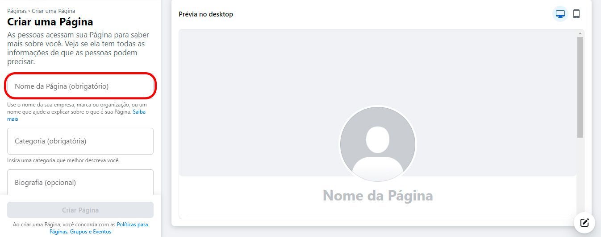Image resolution: width=601 pixels, height=237 pixels.
Task: Click the page description paragraph under heading
Action: click(x=78, y=48)
